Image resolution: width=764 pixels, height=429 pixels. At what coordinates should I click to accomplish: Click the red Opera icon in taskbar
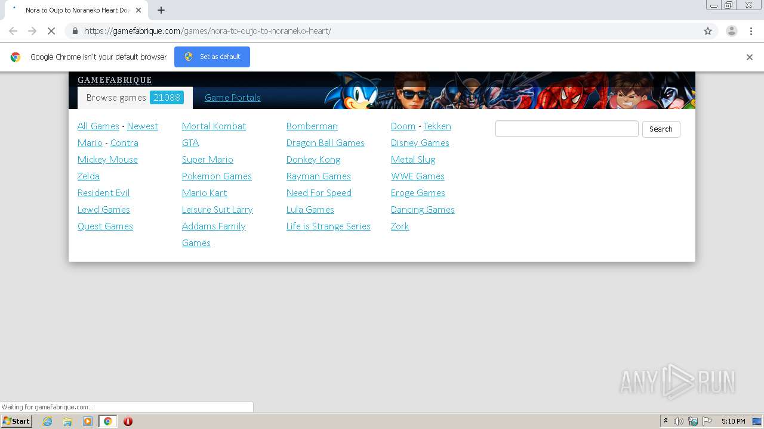[x=128, y=421]
